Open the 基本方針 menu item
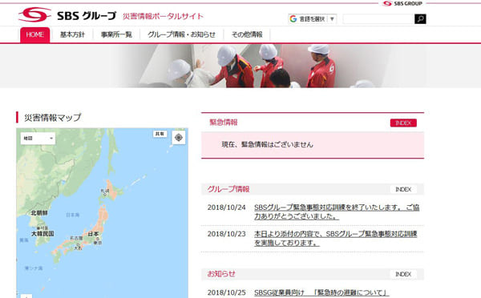Viewport: 481px width, 298px height. (72, 34)
